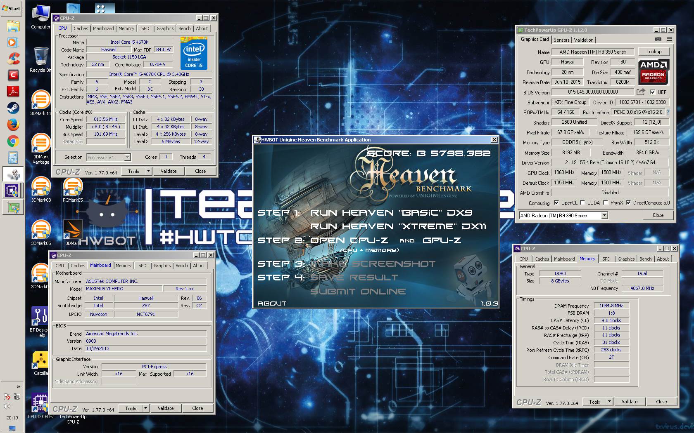
Task: Toggle the OpenCL checkbox
Action: 556,202
